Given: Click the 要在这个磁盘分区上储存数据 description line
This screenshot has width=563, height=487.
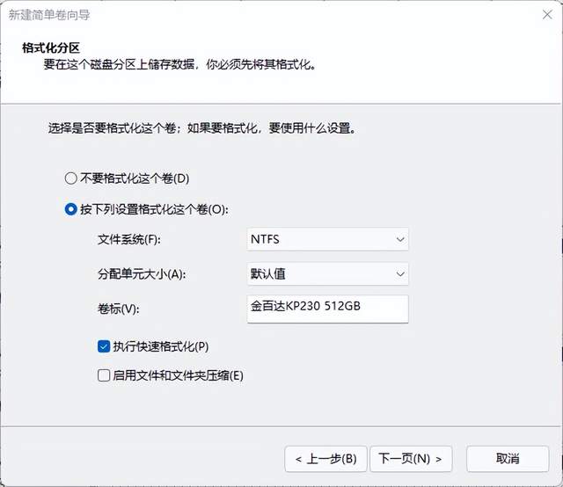Looking at the screenshot, I should point(179,63).
